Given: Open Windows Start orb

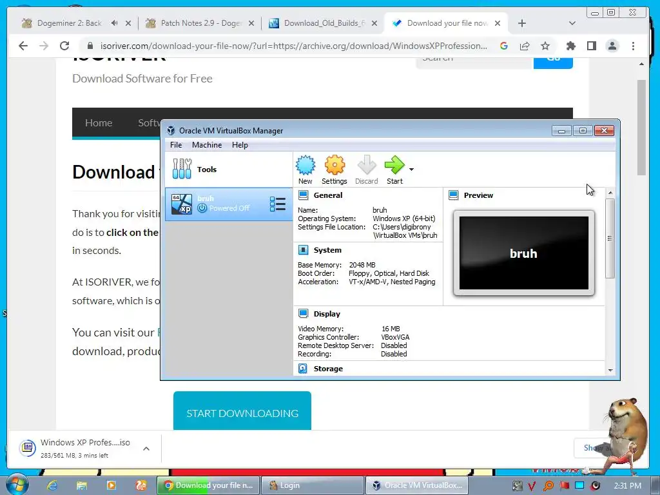Looking at the screenshot, I should coord(16,485).
